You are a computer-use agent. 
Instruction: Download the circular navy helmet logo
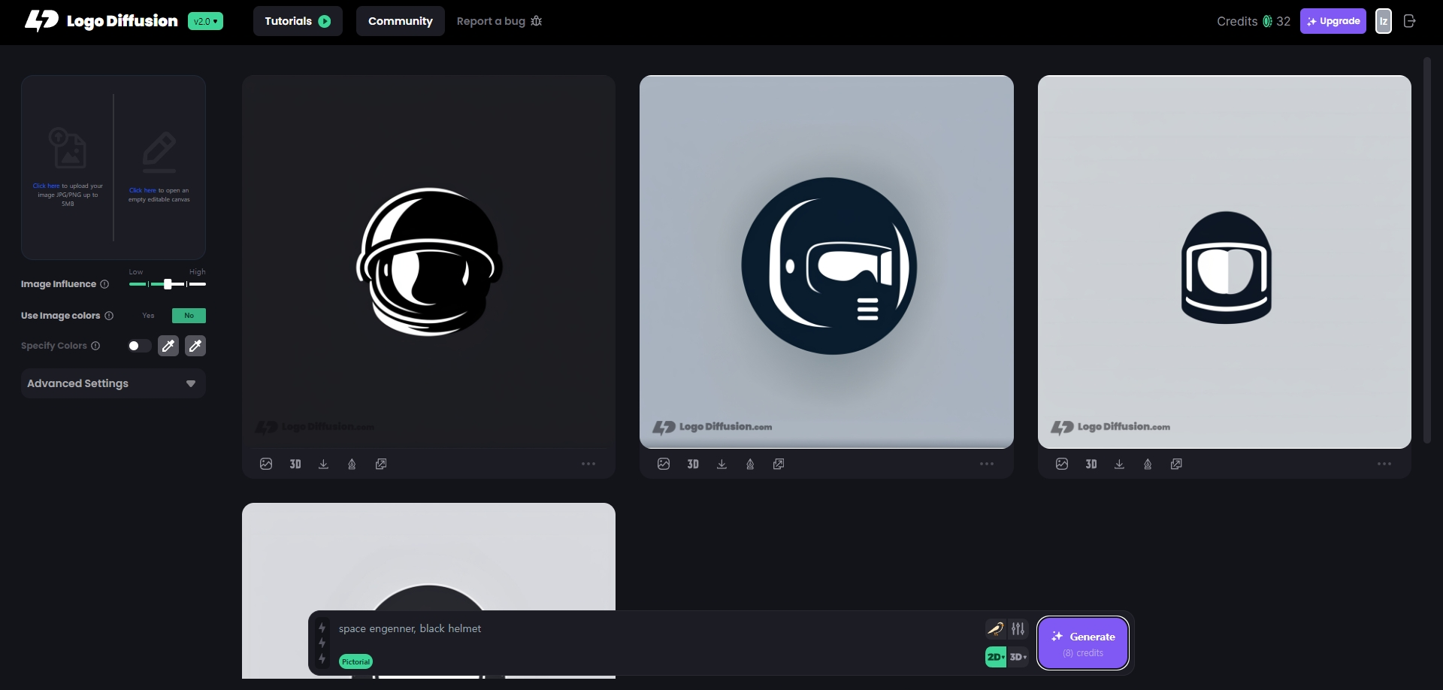point(721,464)
